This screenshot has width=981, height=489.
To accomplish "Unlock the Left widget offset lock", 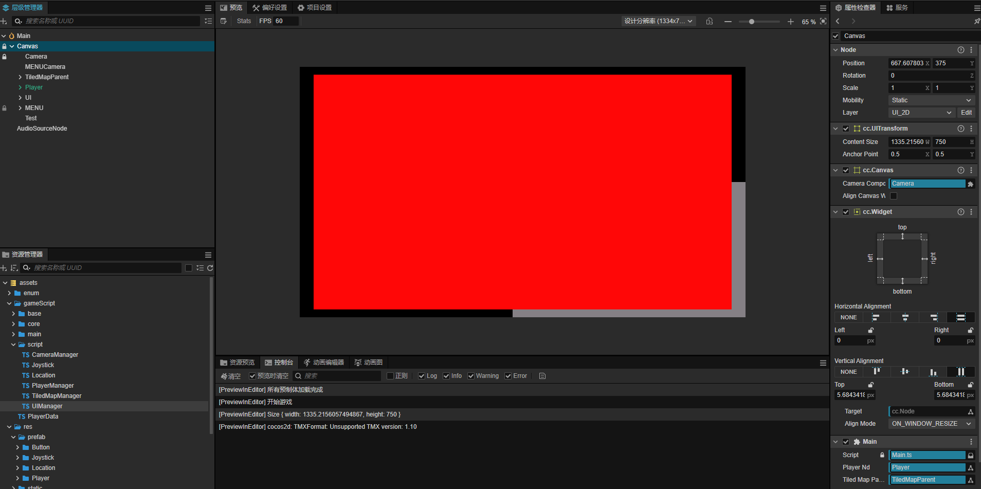I will coord(871,330).
